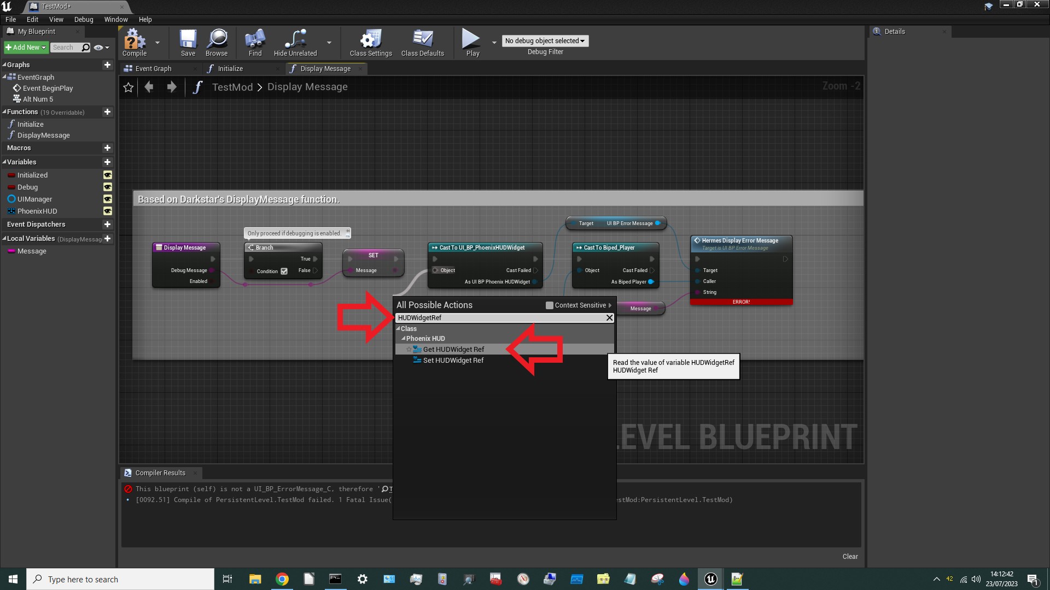The image size is (1050, 590).
Task: Open Play options dropdown arrow
Action: point(494,43)
